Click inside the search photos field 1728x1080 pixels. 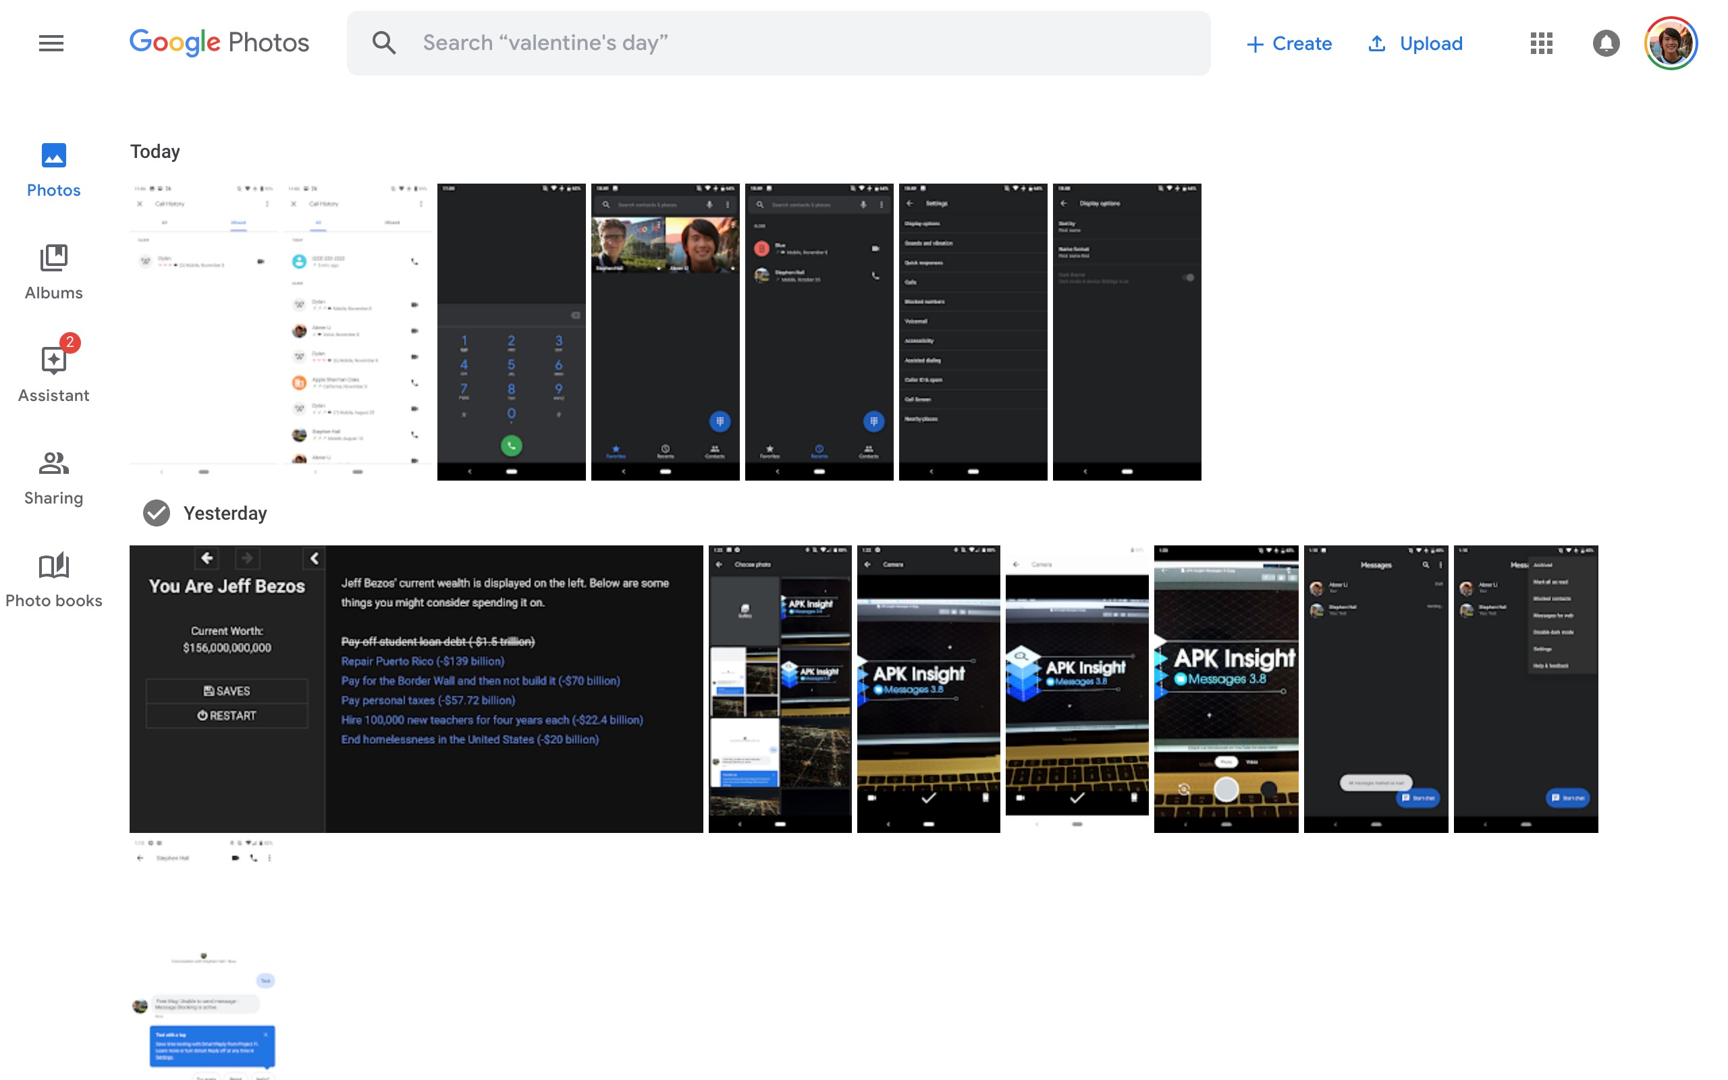click(714, 42)
